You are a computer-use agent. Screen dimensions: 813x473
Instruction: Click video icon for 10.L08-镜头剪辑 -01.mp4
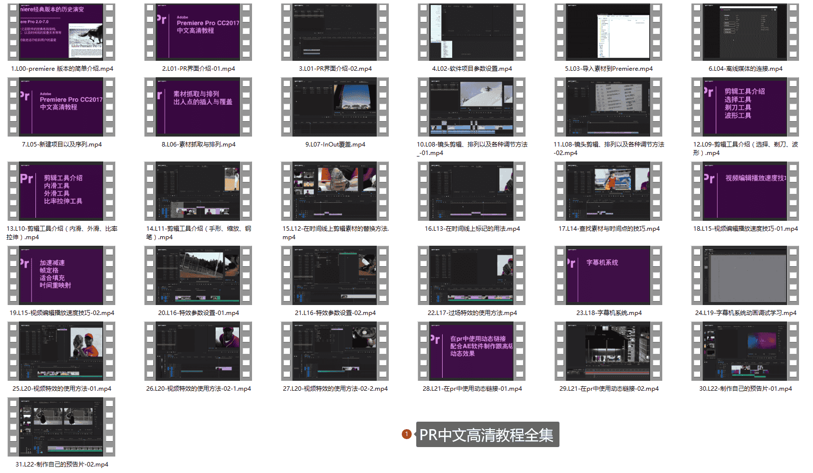coord(472,107)
